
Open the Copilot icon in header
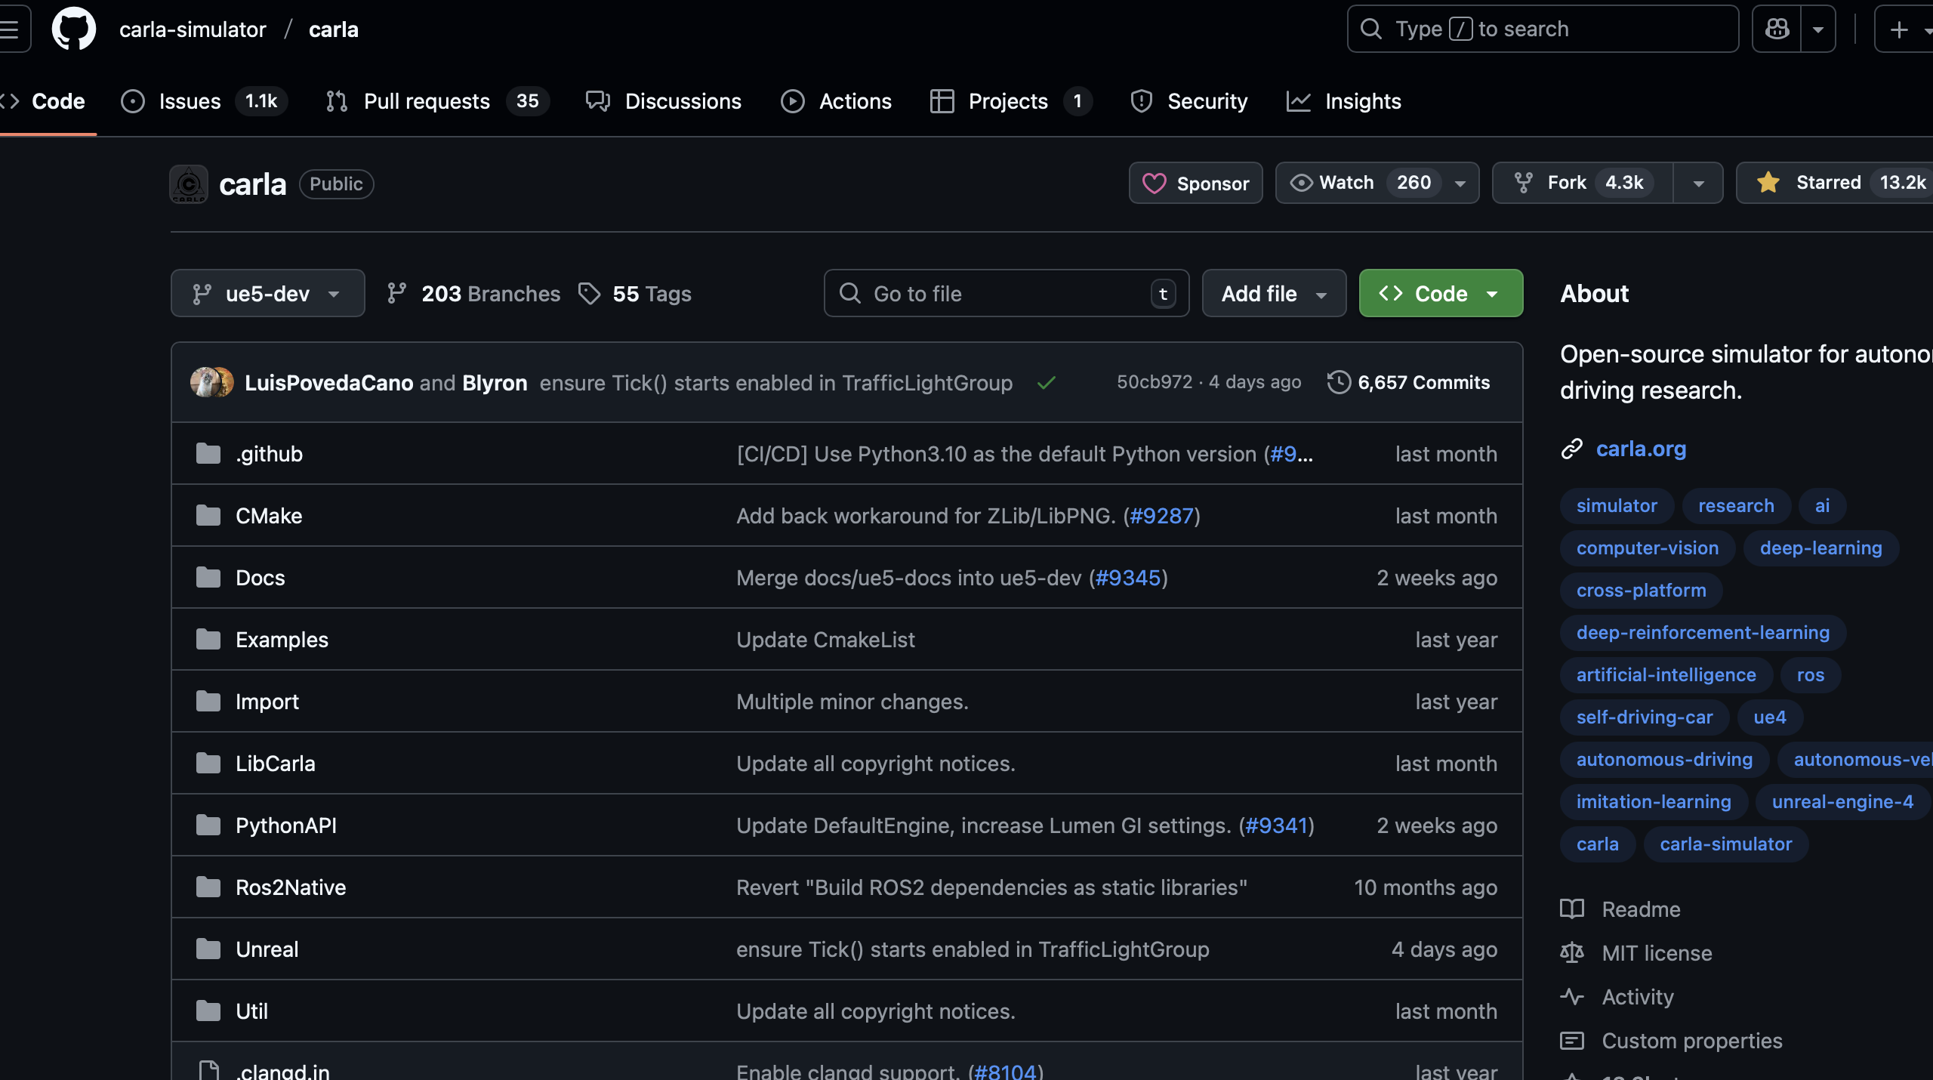(x=1777, y=29)
